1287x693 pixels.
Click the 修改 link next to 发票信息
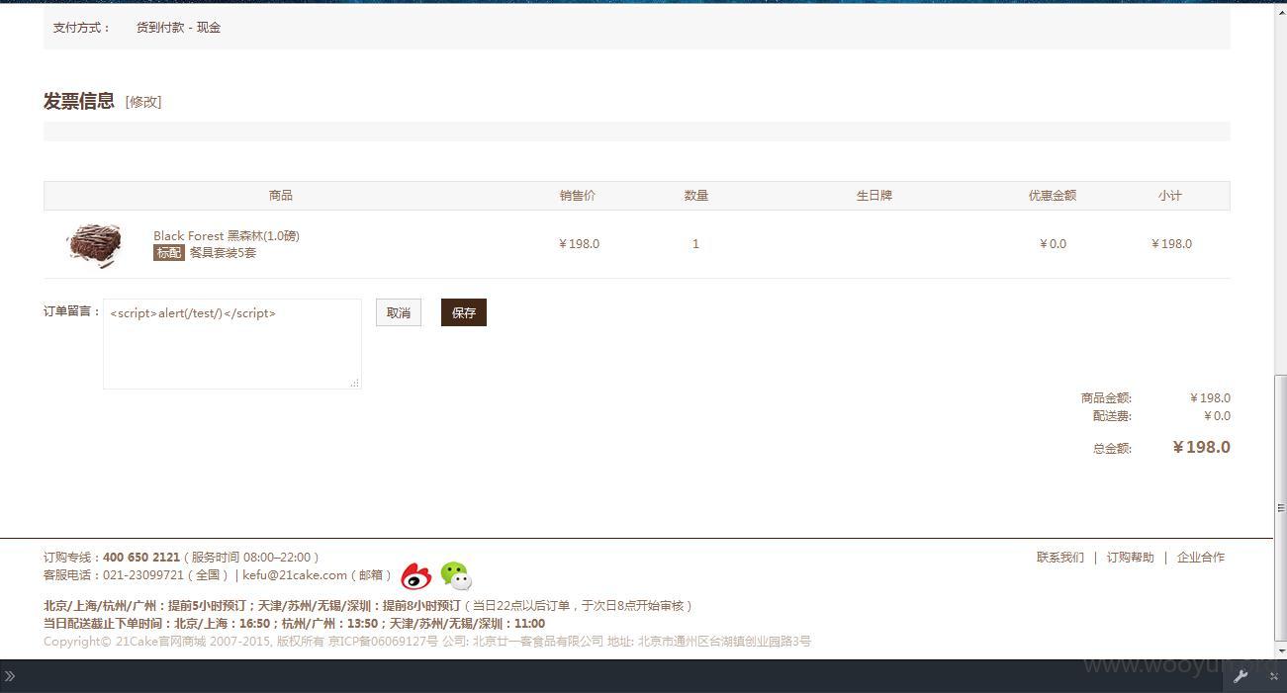coord(143,102)
